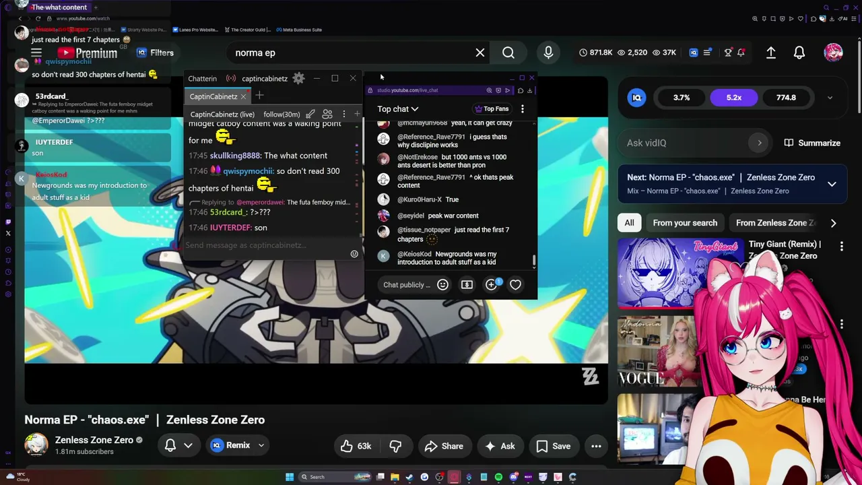Open options for Tiny Giant (Remix) video
The image size is (862, 485).
(841, 247)
